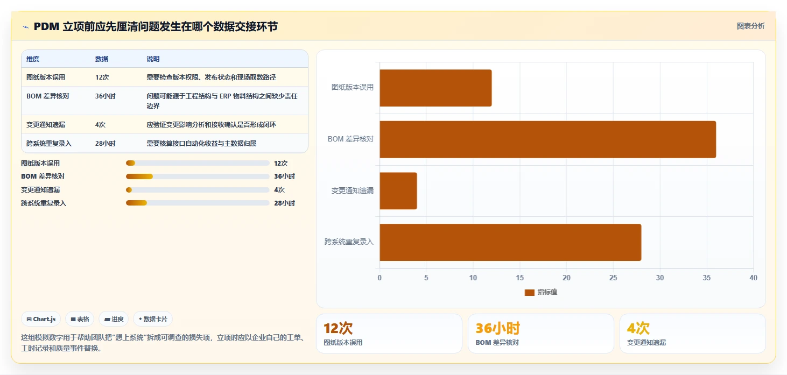Open the 36小时 BOM 差异核对 data card
The image size is (787, 375).
coord(541,334)
